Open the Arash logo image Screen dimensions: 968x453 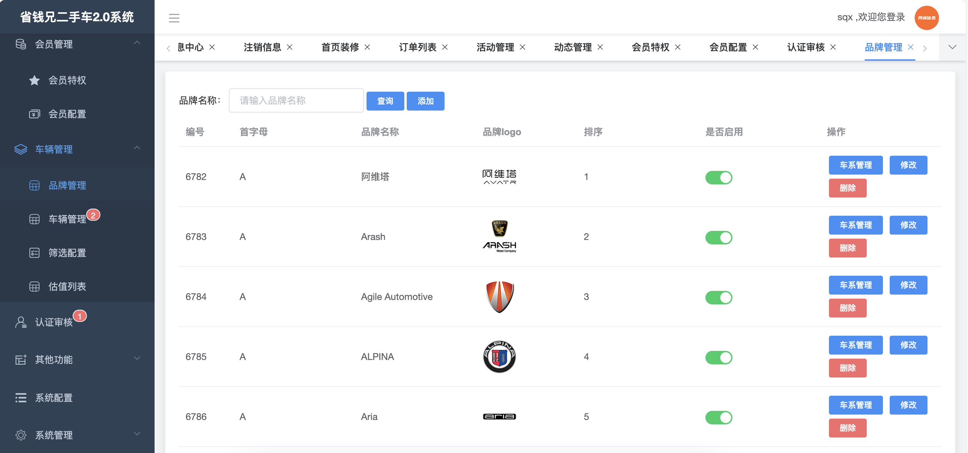(500, 237)
